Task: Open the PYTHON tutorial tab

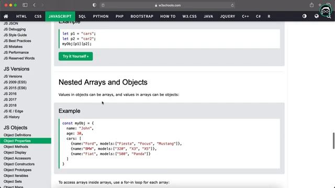Action: coord(100,16)
